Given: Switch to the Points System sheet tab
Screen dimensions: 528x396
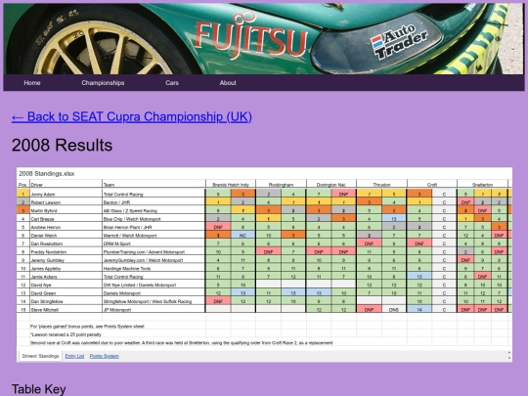Looking at the screenshot, I should [x=104, y=356].
